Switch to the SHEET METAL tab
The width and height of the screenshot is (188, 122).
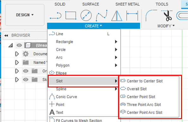(x=127, y=4)
